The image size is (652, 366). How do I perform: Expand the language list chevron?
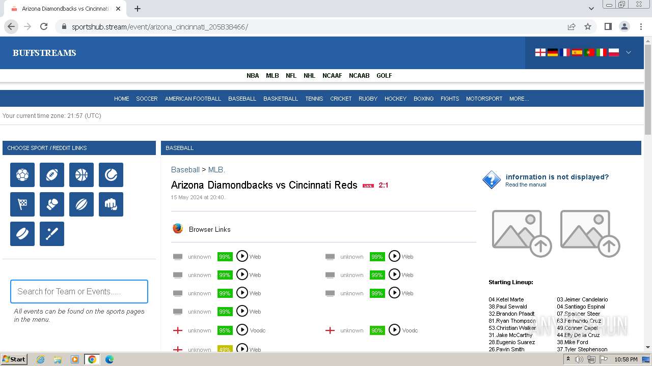(629, 52)
